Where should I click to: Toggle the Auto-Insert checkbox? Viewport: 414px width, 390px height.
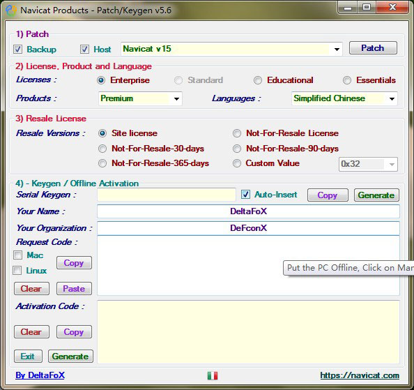245,195
